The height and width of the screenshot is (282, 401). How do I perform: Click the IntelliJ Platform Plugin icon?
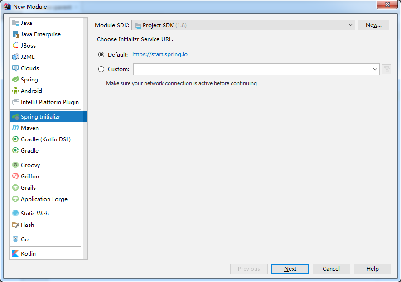click(15, 102)
